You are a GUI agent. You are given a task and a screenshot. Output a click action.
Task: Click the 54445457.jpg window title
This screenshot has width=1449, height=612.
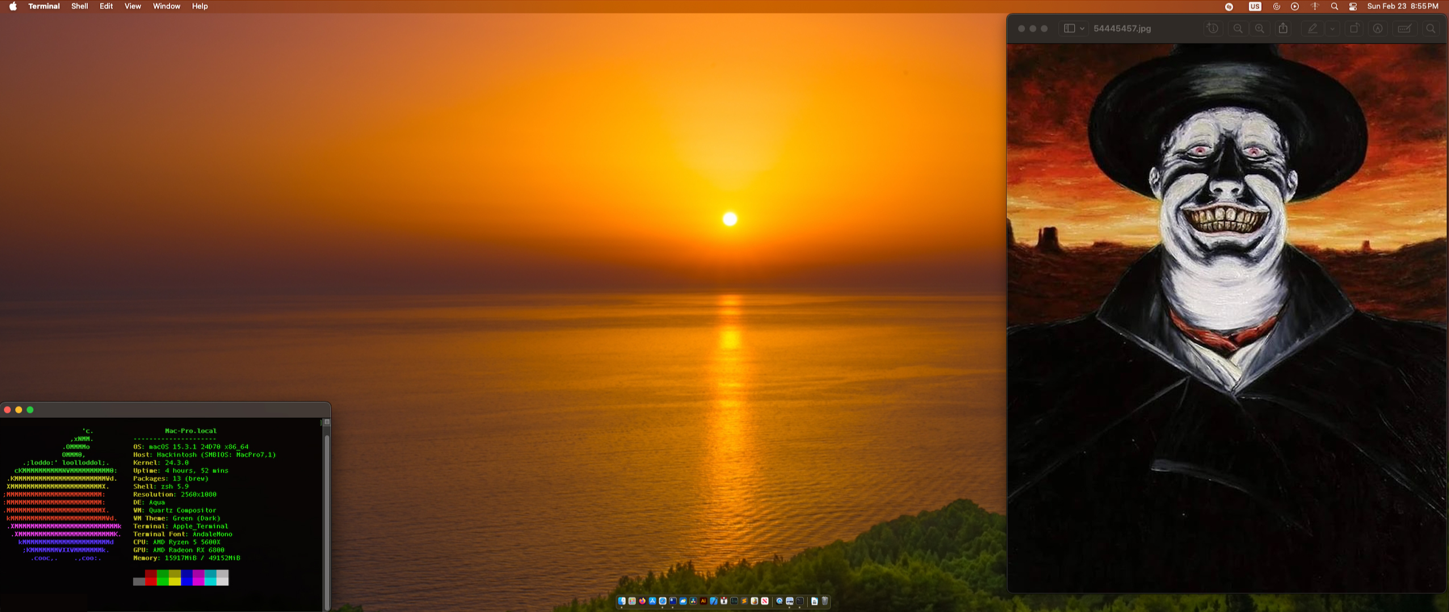[x=1122, y=28]
